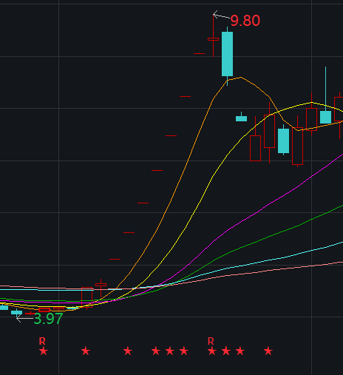This screenshot has height=375, width=343.
Task: Click the lowest red limit-up dash
Action: pyautogui.click(x=115, y=259)
